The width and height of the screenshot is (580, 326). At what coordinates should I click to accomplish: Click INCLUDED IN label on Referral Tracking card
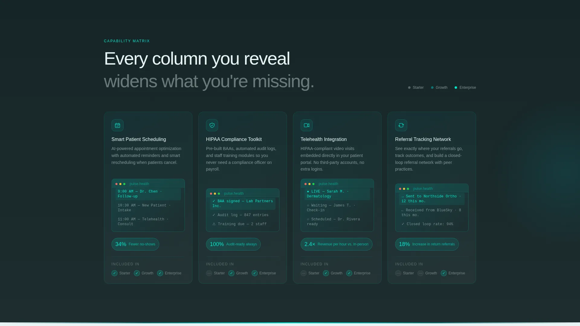409,264
